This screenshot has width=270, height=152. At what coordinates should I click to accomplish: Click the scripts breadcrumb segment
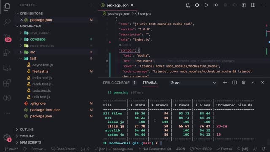(146, 14)
